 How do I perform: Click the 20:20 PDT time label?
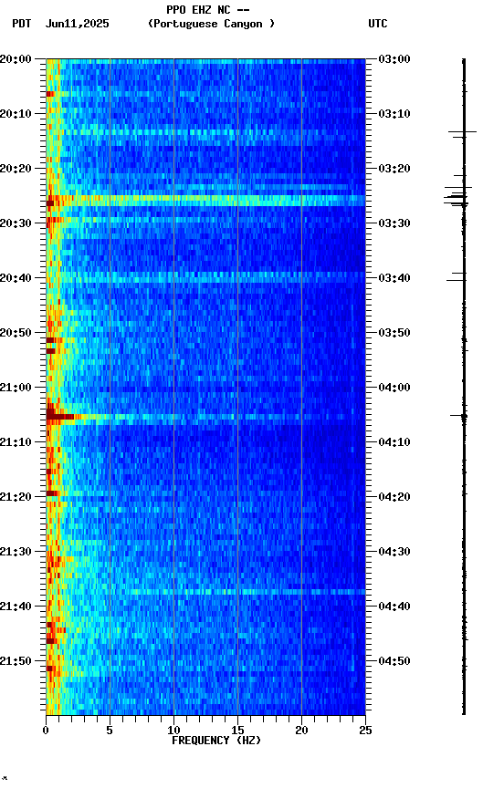16,169
